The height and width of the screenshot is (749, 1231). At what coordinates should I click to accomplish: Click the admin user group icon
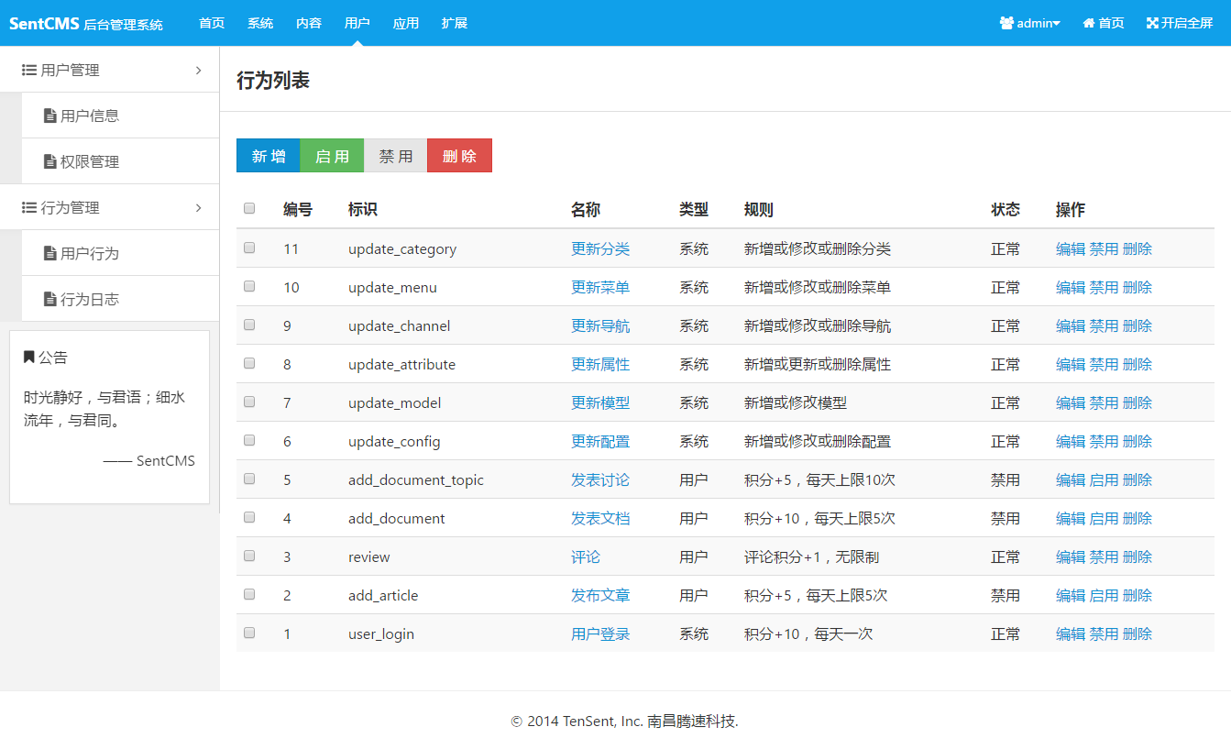coord(1006,23)
